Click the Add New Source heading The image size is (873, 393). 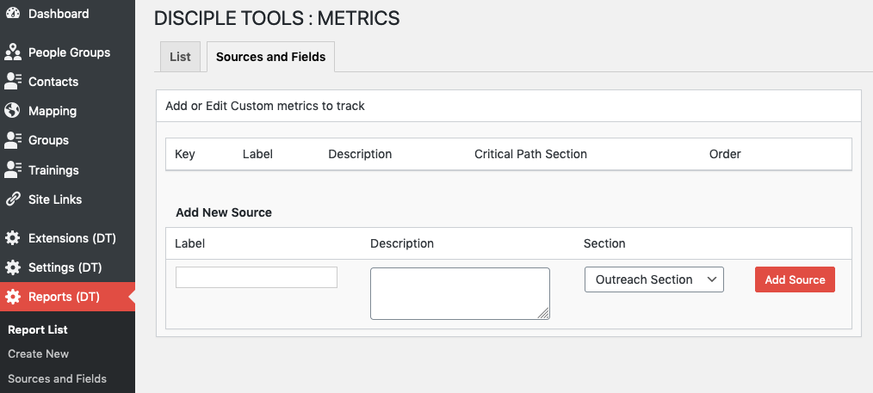pyautogui.click(x=224, y=212)
